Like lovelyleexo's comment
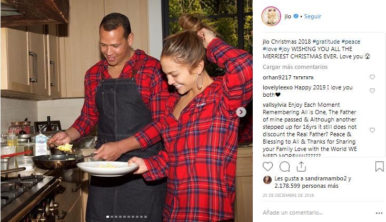 372,90
